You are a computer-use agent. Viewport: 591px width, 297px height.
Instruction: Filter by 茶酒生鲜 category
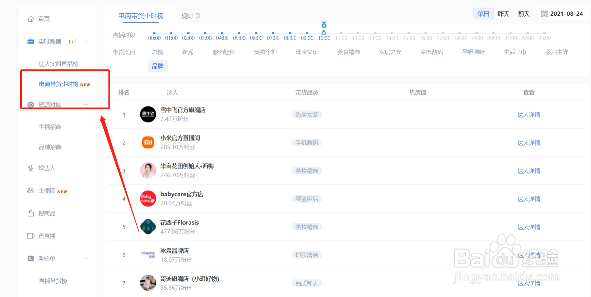click(557, 52)
